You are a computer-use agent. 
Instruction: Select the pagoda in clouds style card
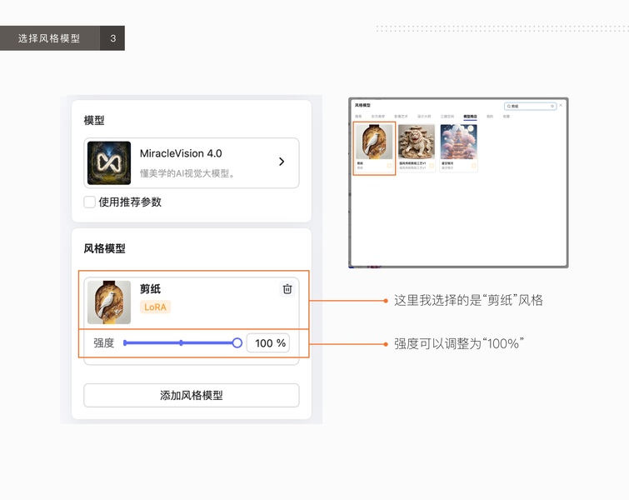click(459, 148)
